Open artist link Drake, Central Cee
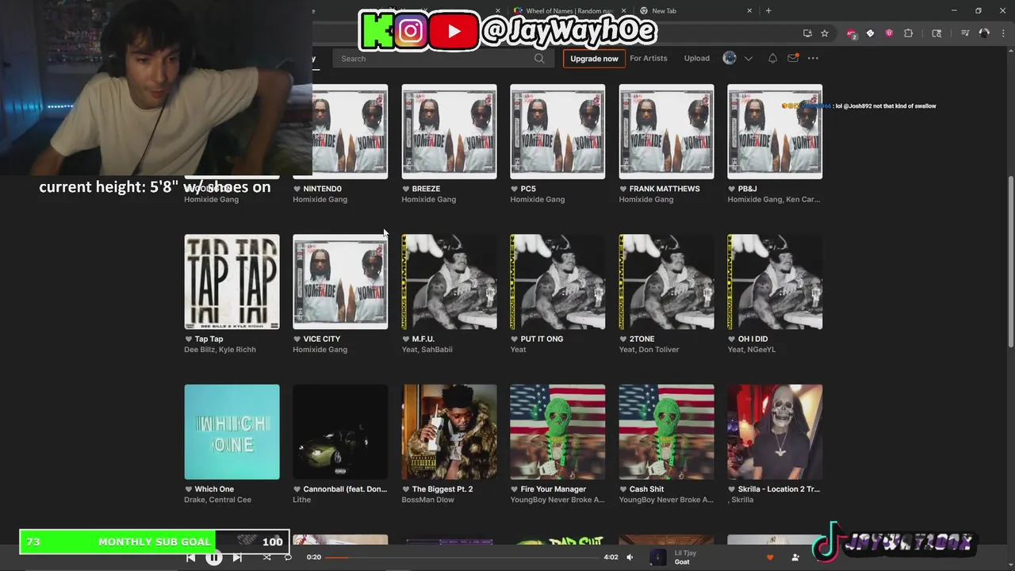 pyautogui.click(x=218, y=500)
